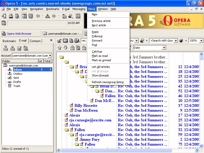The height and width of the screenshot is (153, 204).
Task: Choose Followup in the News menu
Action: click(x=97, y=36)
